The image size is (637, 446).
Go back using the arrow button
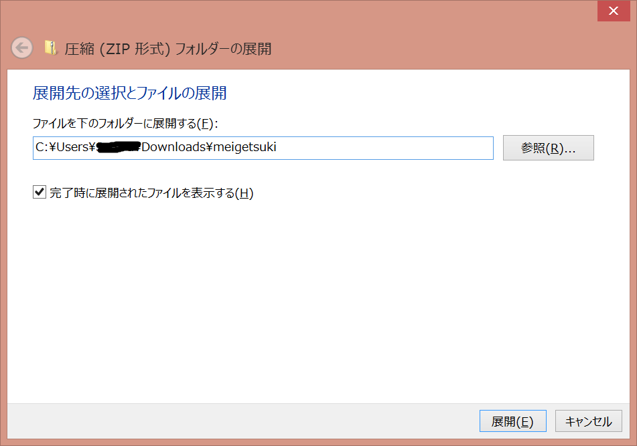point(22,48)
